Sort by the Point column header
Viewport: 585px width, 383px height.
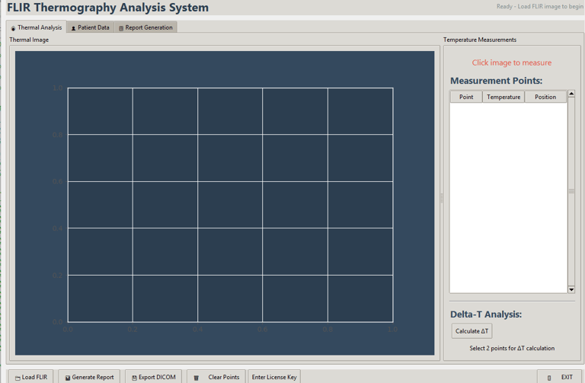tap(466, 97)
